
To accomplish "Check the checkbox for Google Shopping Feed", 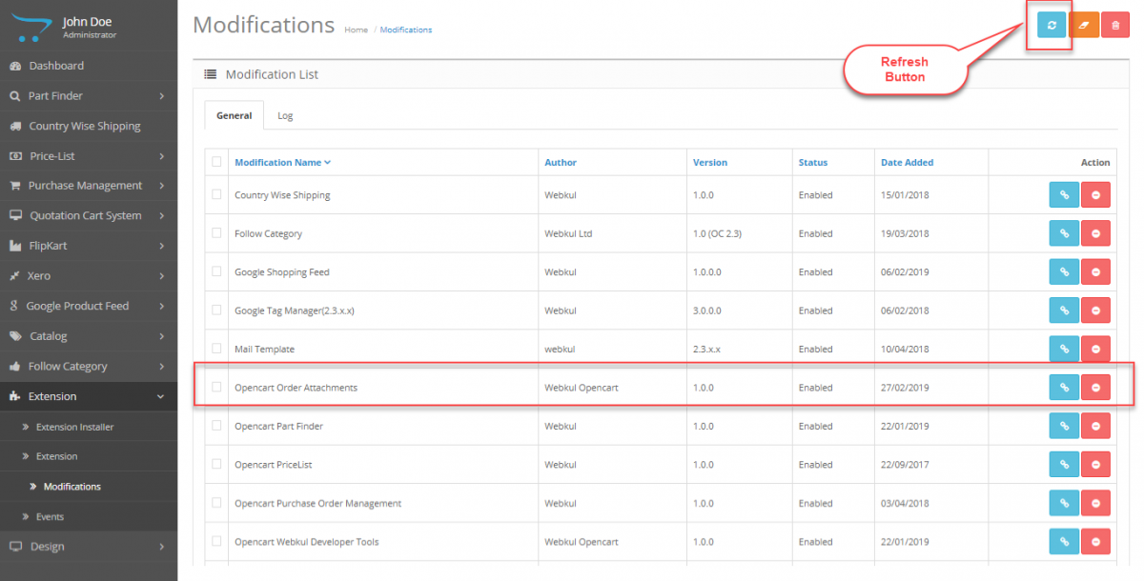I will coord(216,271).
